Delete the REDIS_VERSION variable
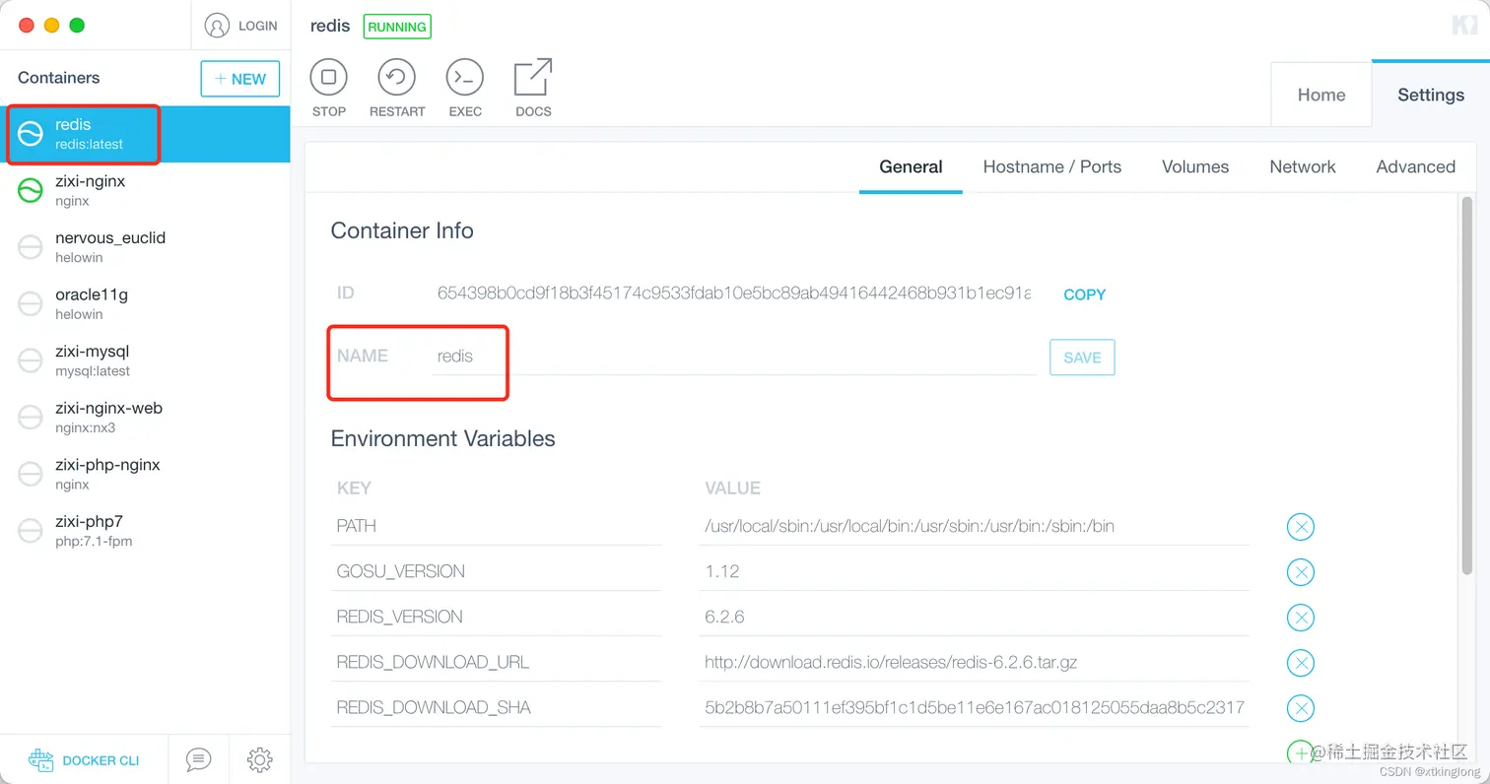The width and height of the screenshot is (1490, 784). click(x=1301, y=618)
